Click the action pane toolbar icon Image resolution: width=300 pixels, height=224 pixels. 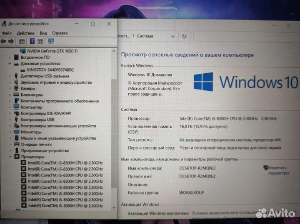pos(40,41)
